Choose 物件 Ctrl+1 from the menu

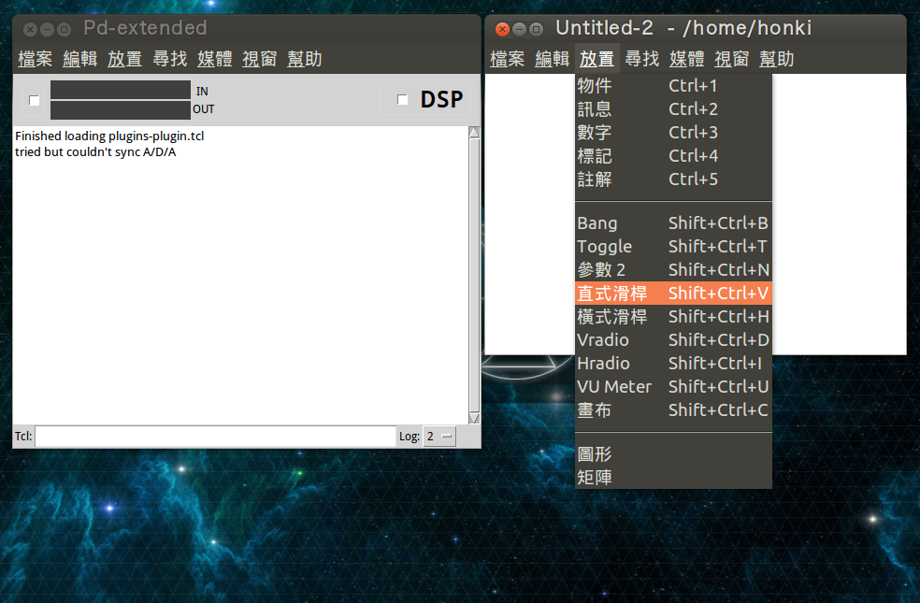point(673,86)
